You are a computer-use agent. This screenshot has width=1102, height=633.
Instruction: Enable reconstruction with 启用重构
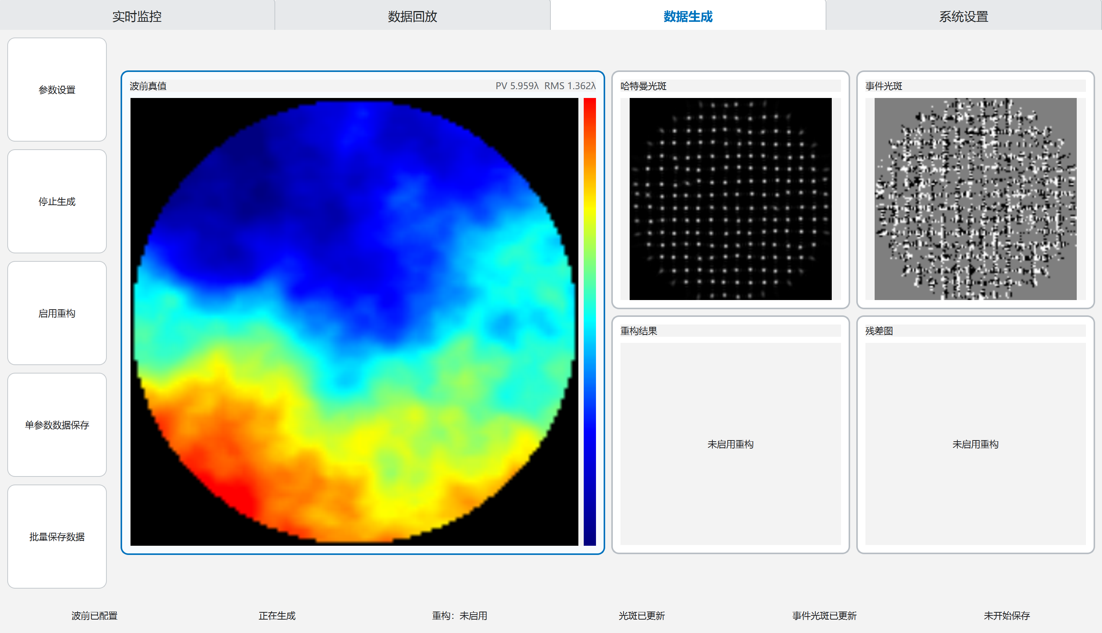[57, 313]
